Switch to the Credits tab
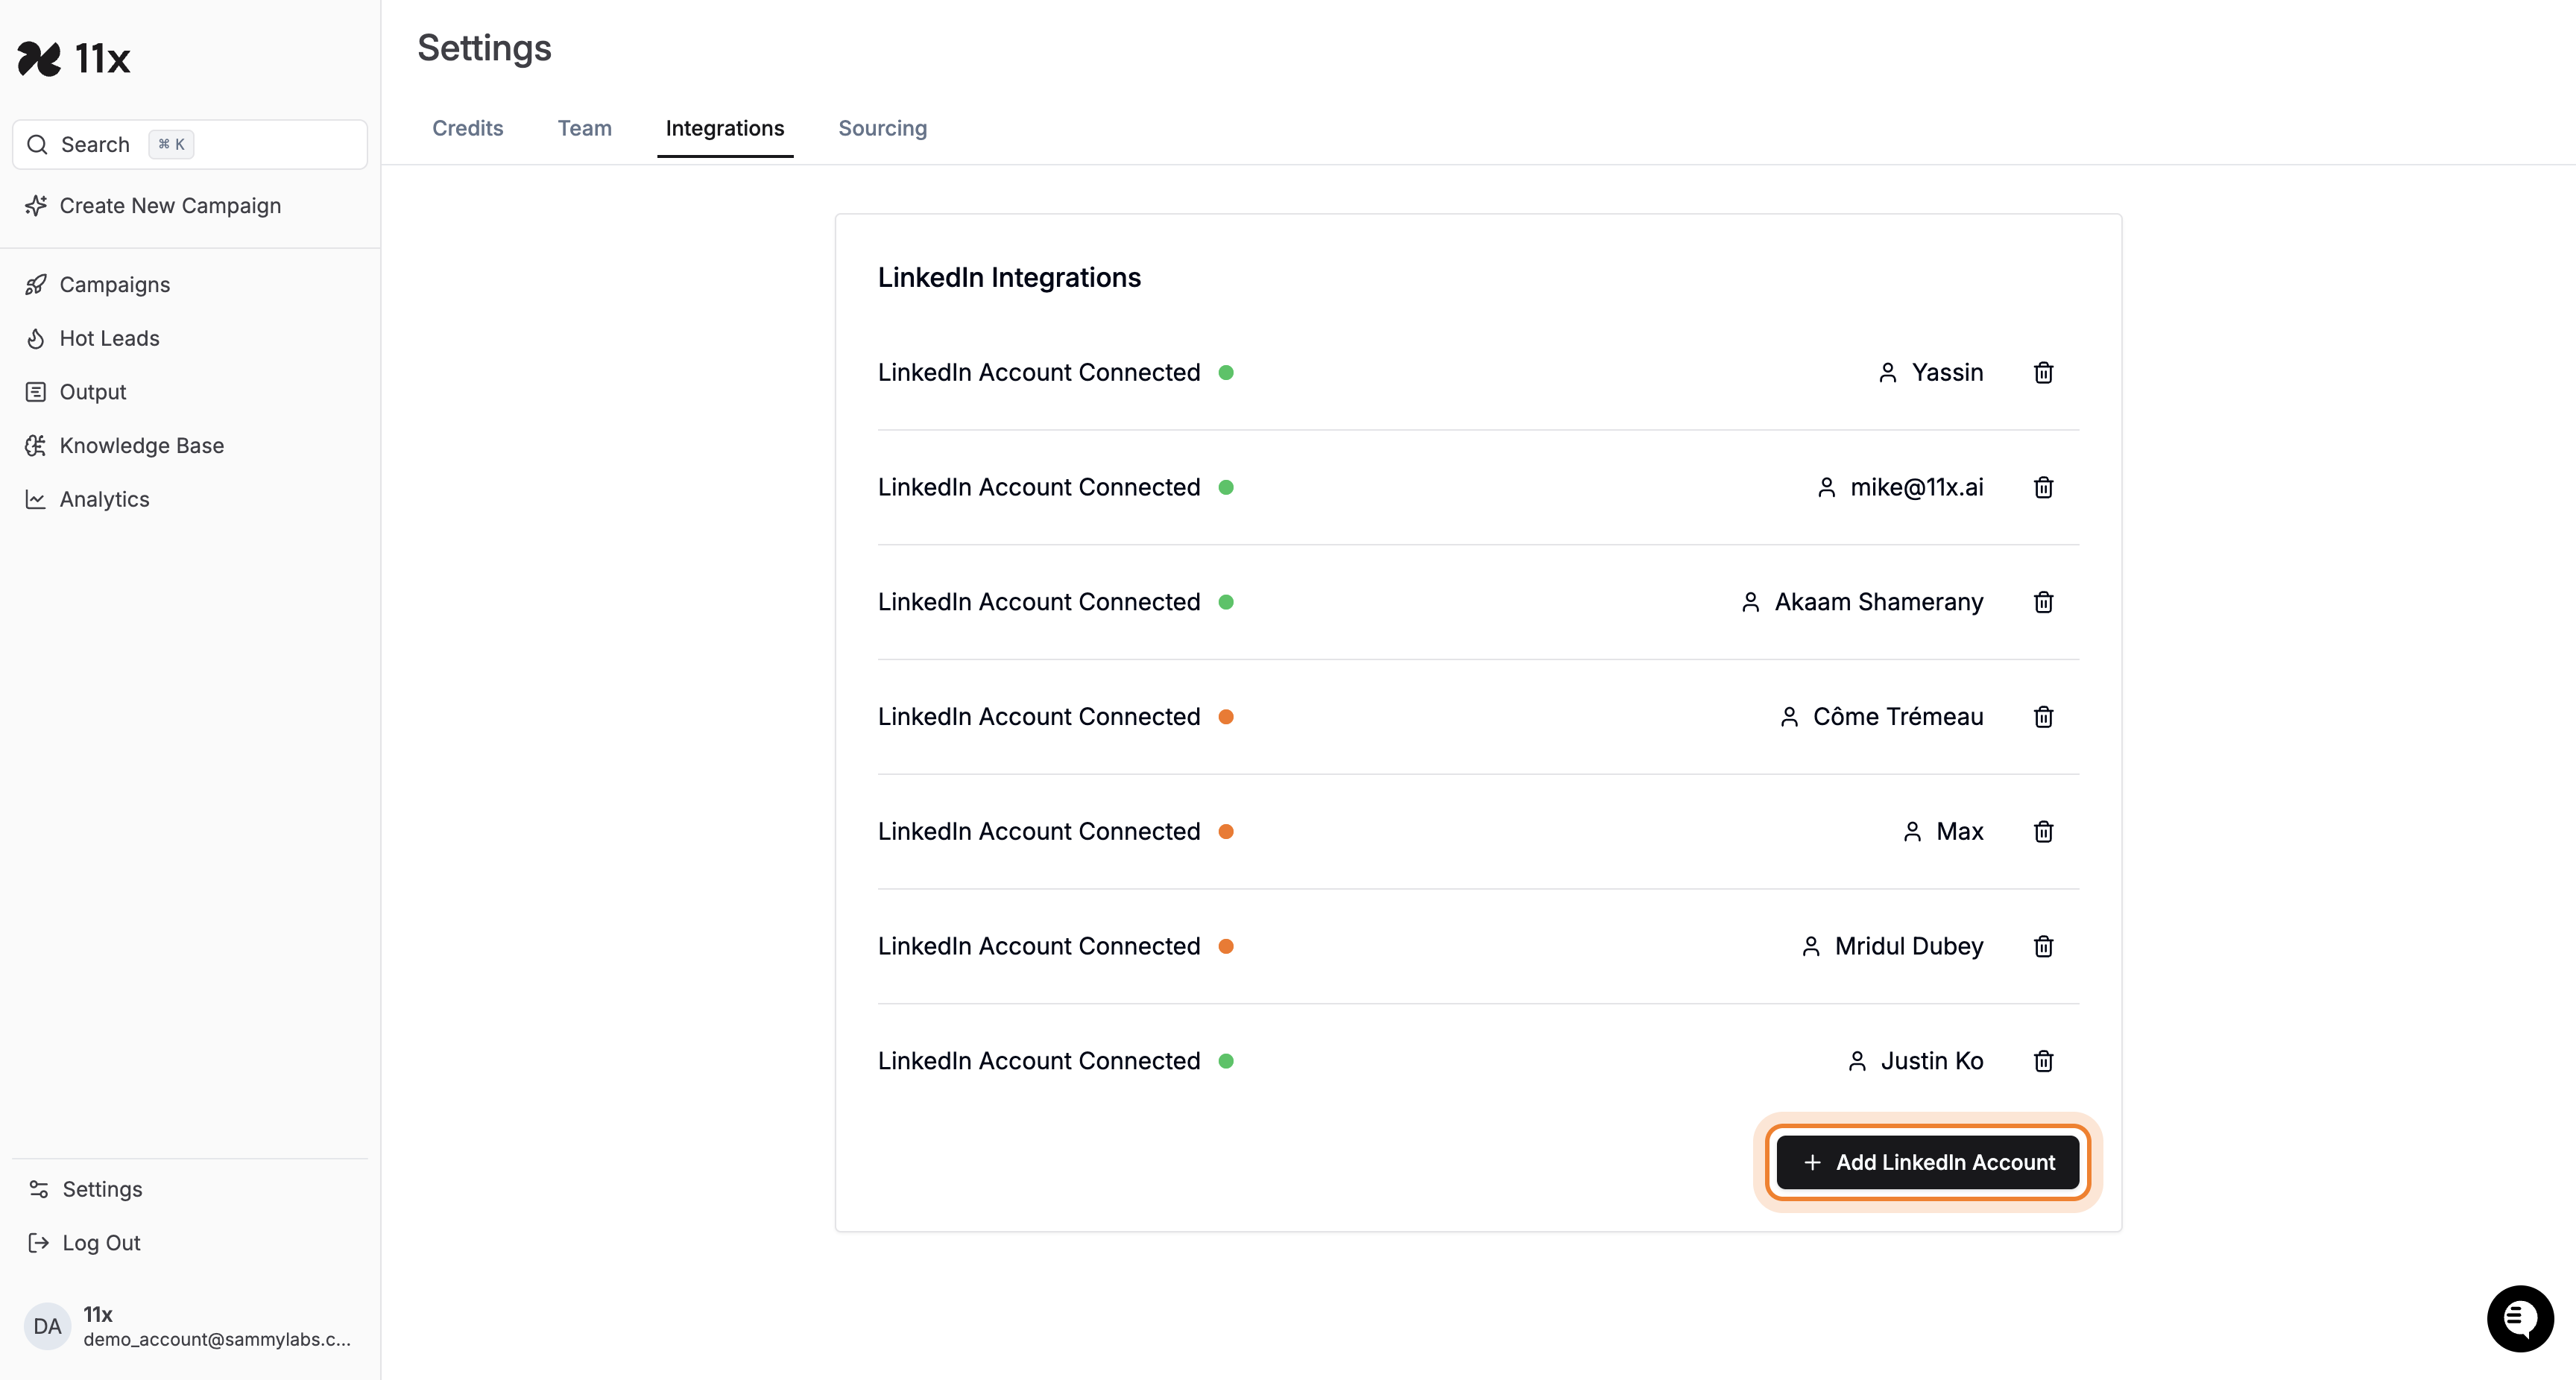 click(468, 129)
